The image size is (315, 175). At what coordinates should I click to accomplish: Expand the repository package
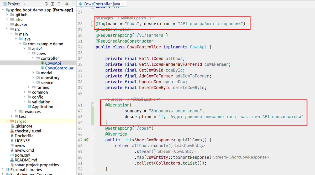pos(33,78)
